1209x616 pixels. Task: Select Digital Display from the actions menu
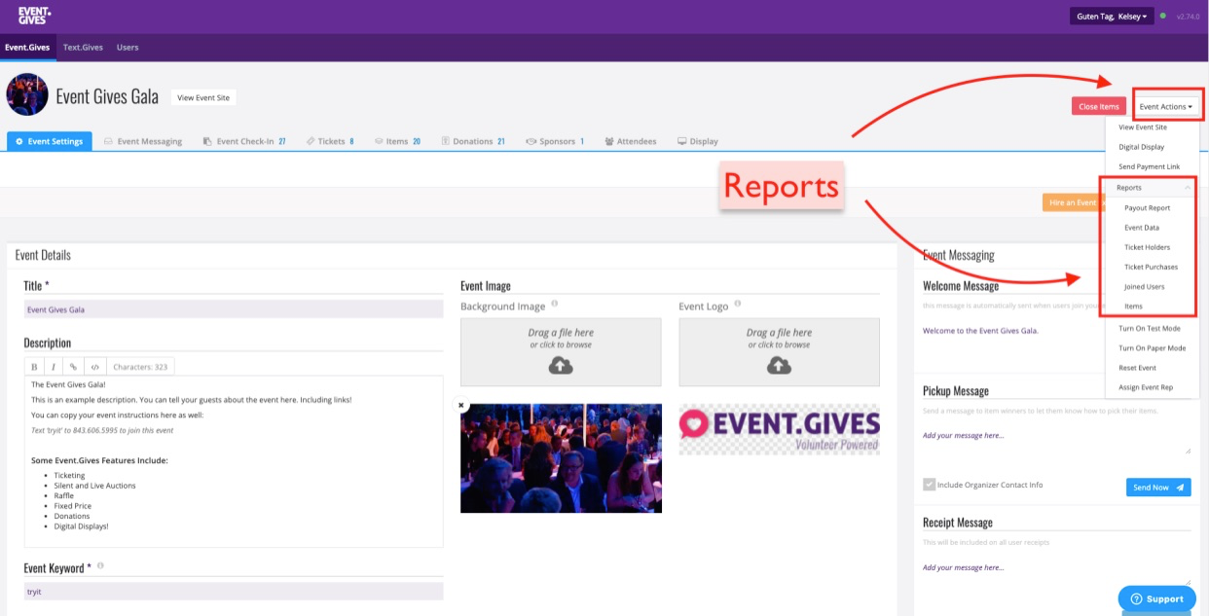coord(1141,147)
